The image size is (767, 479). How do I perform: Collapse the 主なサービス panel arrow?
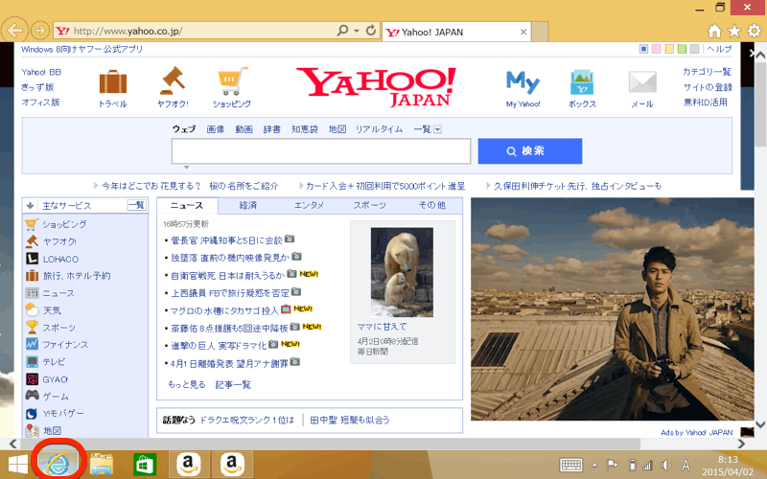pos(31,205)
